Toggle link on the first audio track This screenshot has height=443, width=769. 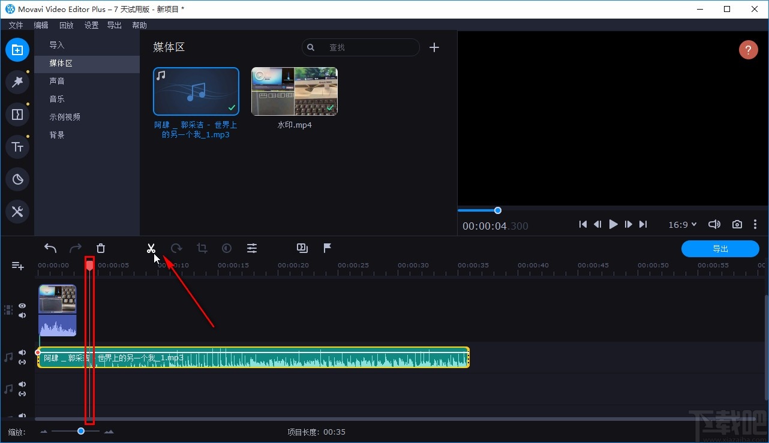pyautogui.click(x=22, y=362)
